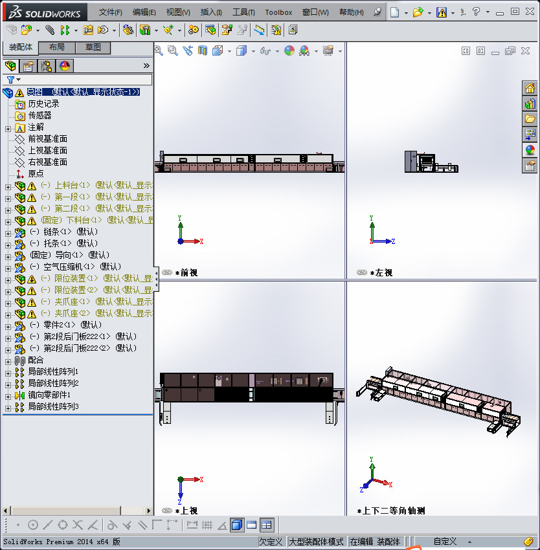This screenshot has height=550, width=540.
Task: Click the Section View icon
Action: [203, 51]
